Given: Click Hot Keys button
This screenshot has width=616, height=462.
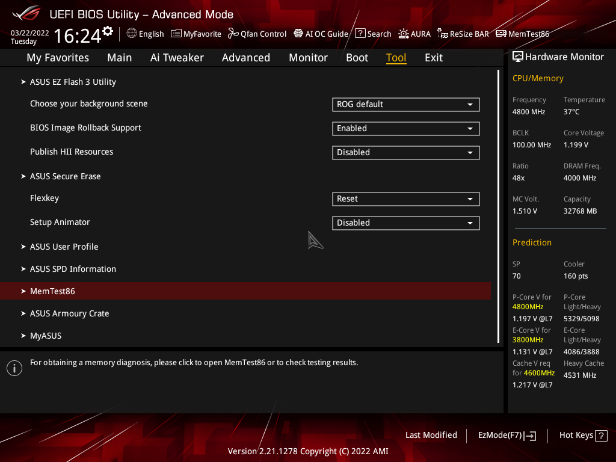Looking at the screenshot, I should [x=583, y=436].
